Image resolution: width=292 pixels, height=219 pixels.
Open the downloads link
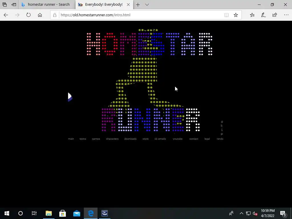[x=130, y=139]
